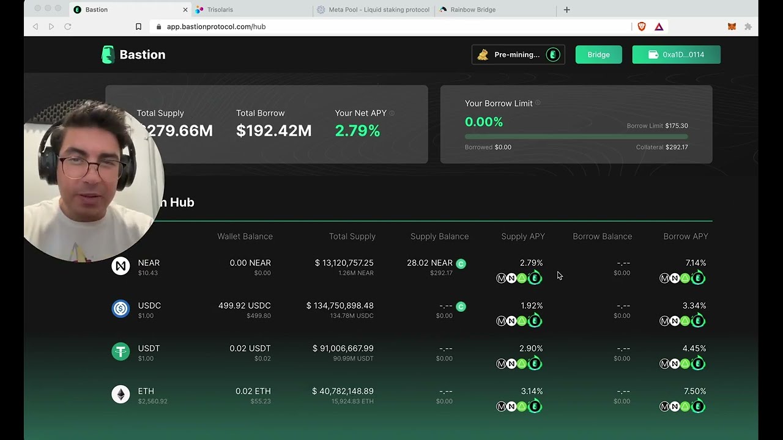Click the Bastion reward icon under NEAR Supply APY
This screenshot has width=783, height=440.
click(535, 278)
